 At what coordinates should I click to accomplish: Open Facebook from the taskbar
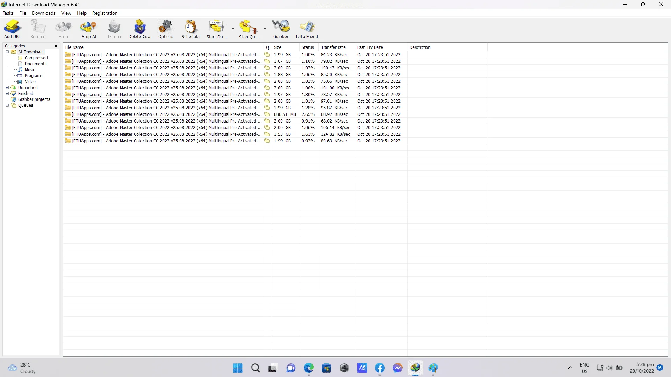[380, 368]
